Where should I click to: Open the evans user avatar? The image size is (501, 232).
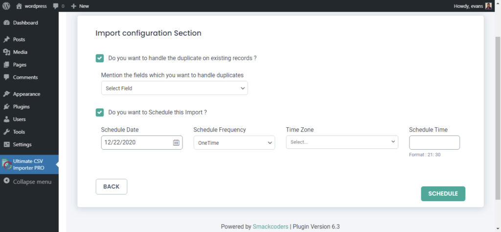(x=489, y=6)
